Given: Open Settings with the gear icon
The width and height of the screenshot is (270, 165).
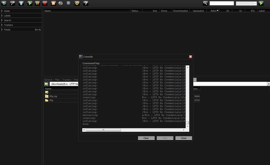Looking at the screenshot, I should pos(77,3).
